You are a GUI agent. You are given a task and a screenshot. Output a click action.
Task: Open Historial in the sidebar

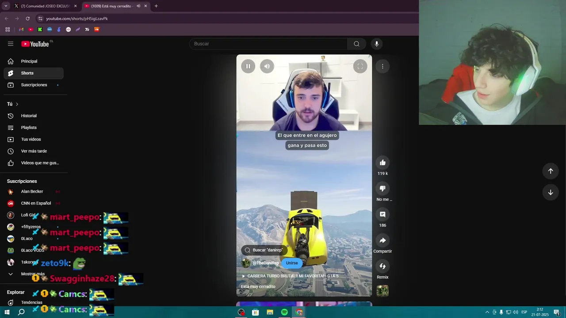coord(34,116)
